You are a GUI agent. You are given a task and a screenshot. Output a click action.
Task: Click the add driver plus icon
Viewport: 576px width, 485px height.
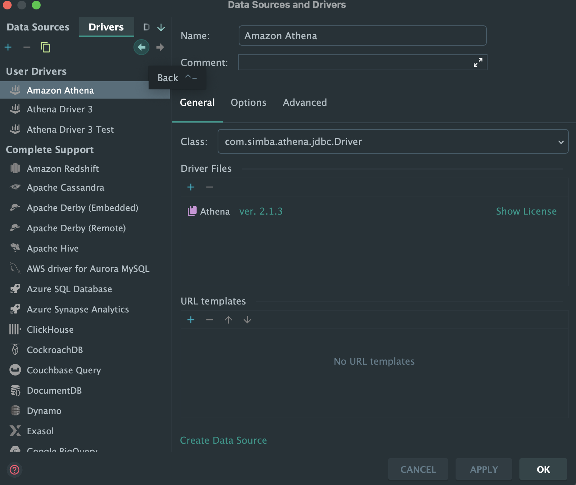coord(8,47)
